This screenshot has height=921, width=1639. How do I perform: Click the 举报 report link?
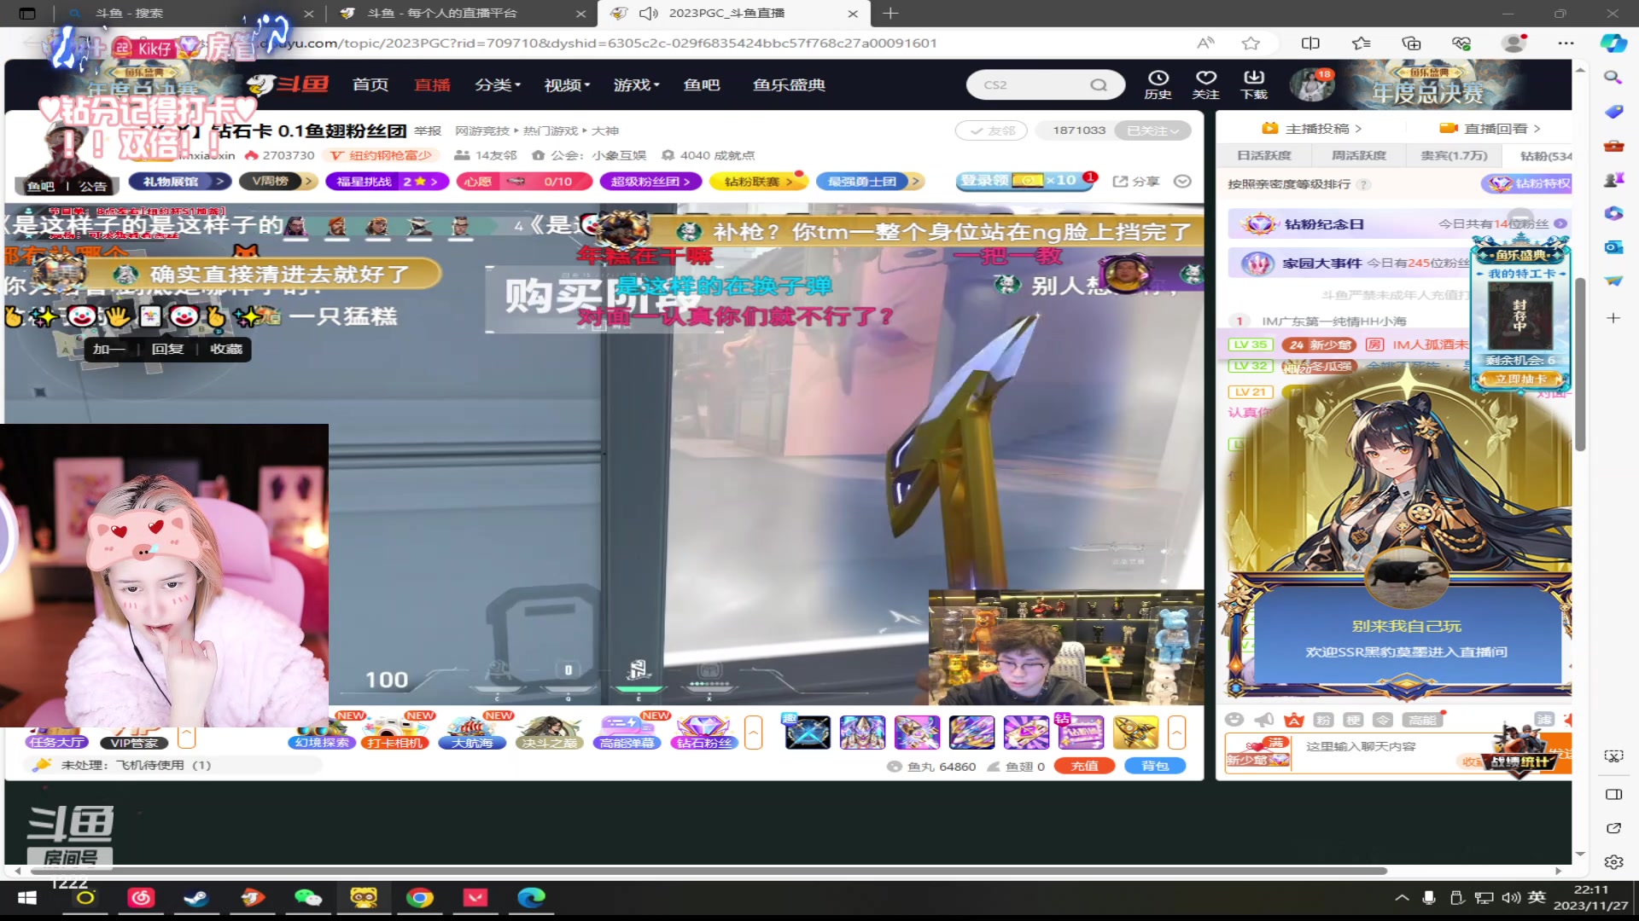coord(428,130)
